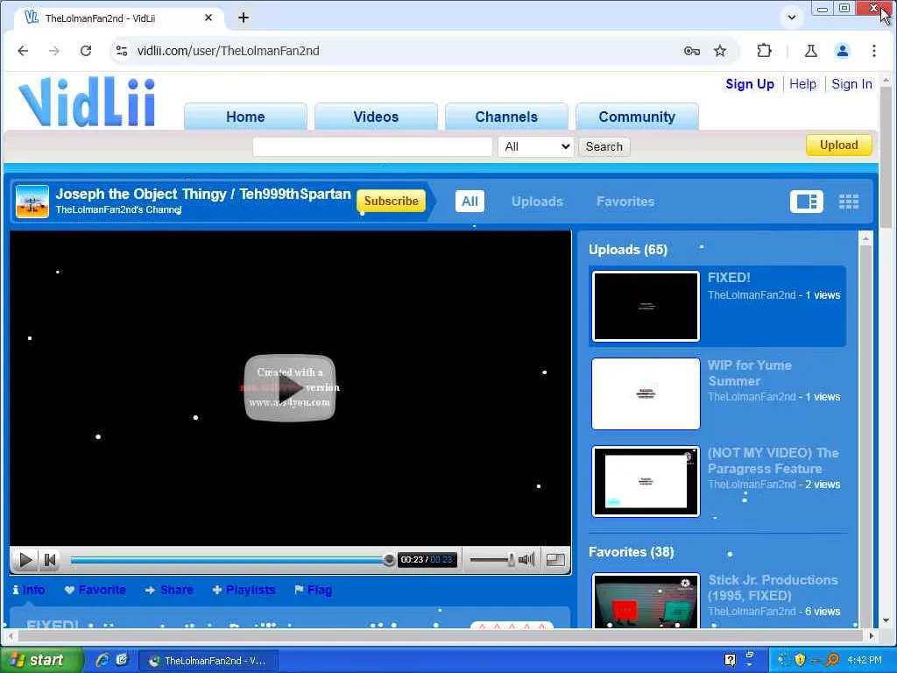Click the taskbar clock 4:42 PM

point(865,661)
